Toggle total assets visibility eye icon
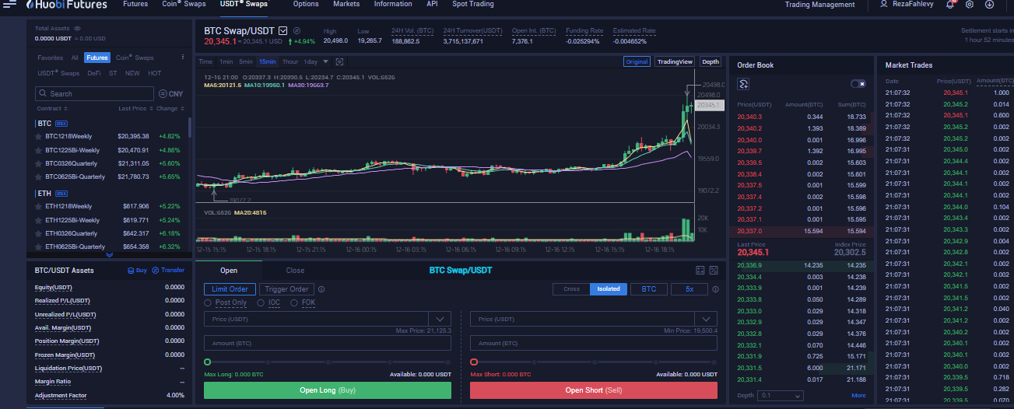This screenshot has width=1014, height=409. (x=77, y=28)
